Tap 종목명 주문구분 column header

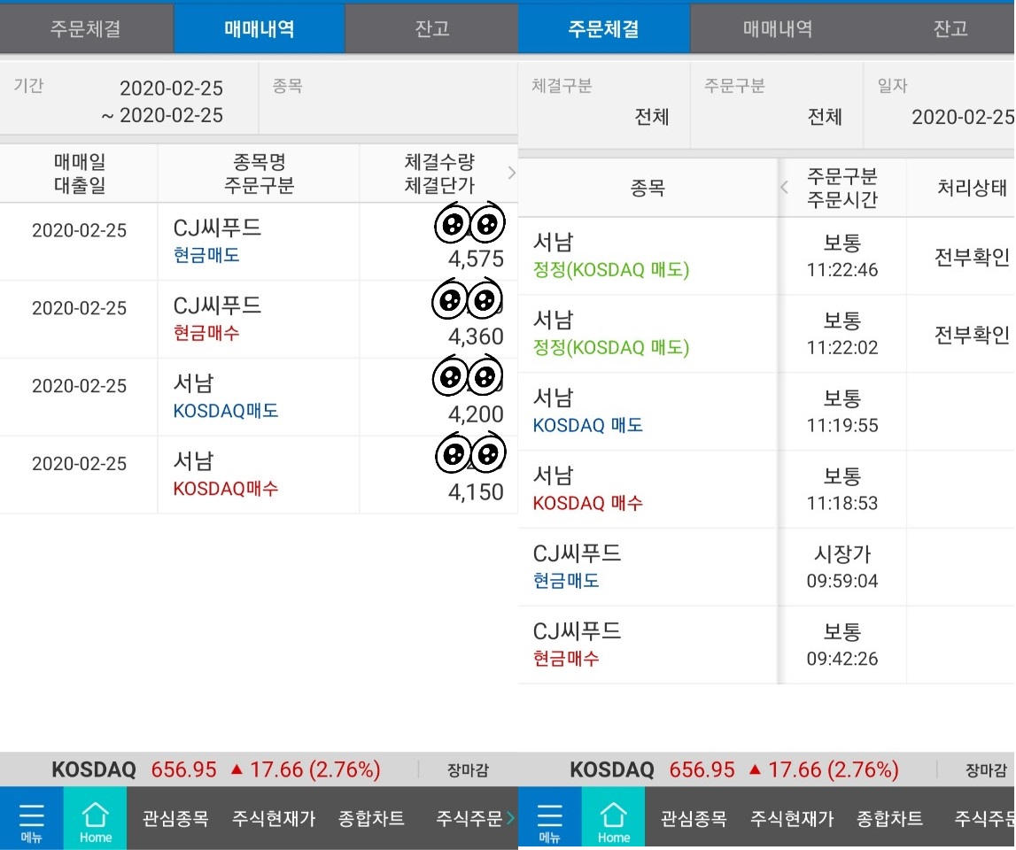click(259, 173)
